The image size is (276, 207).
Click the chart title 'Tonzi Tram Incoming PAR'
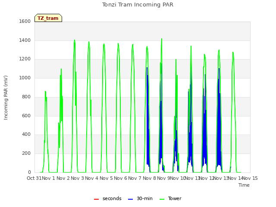point(138,5)
